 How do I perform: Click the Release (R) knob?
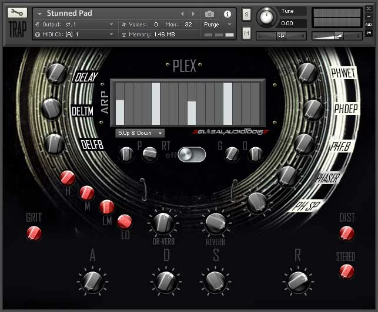pyautogui.click(x=298, y=282)
